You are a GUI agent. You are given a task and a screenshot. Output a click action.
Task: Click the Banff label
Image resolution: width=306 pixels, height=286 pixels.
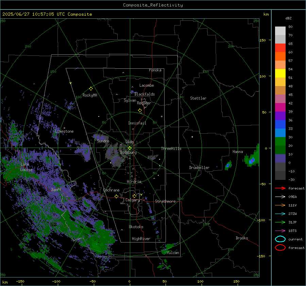[56, 189]
